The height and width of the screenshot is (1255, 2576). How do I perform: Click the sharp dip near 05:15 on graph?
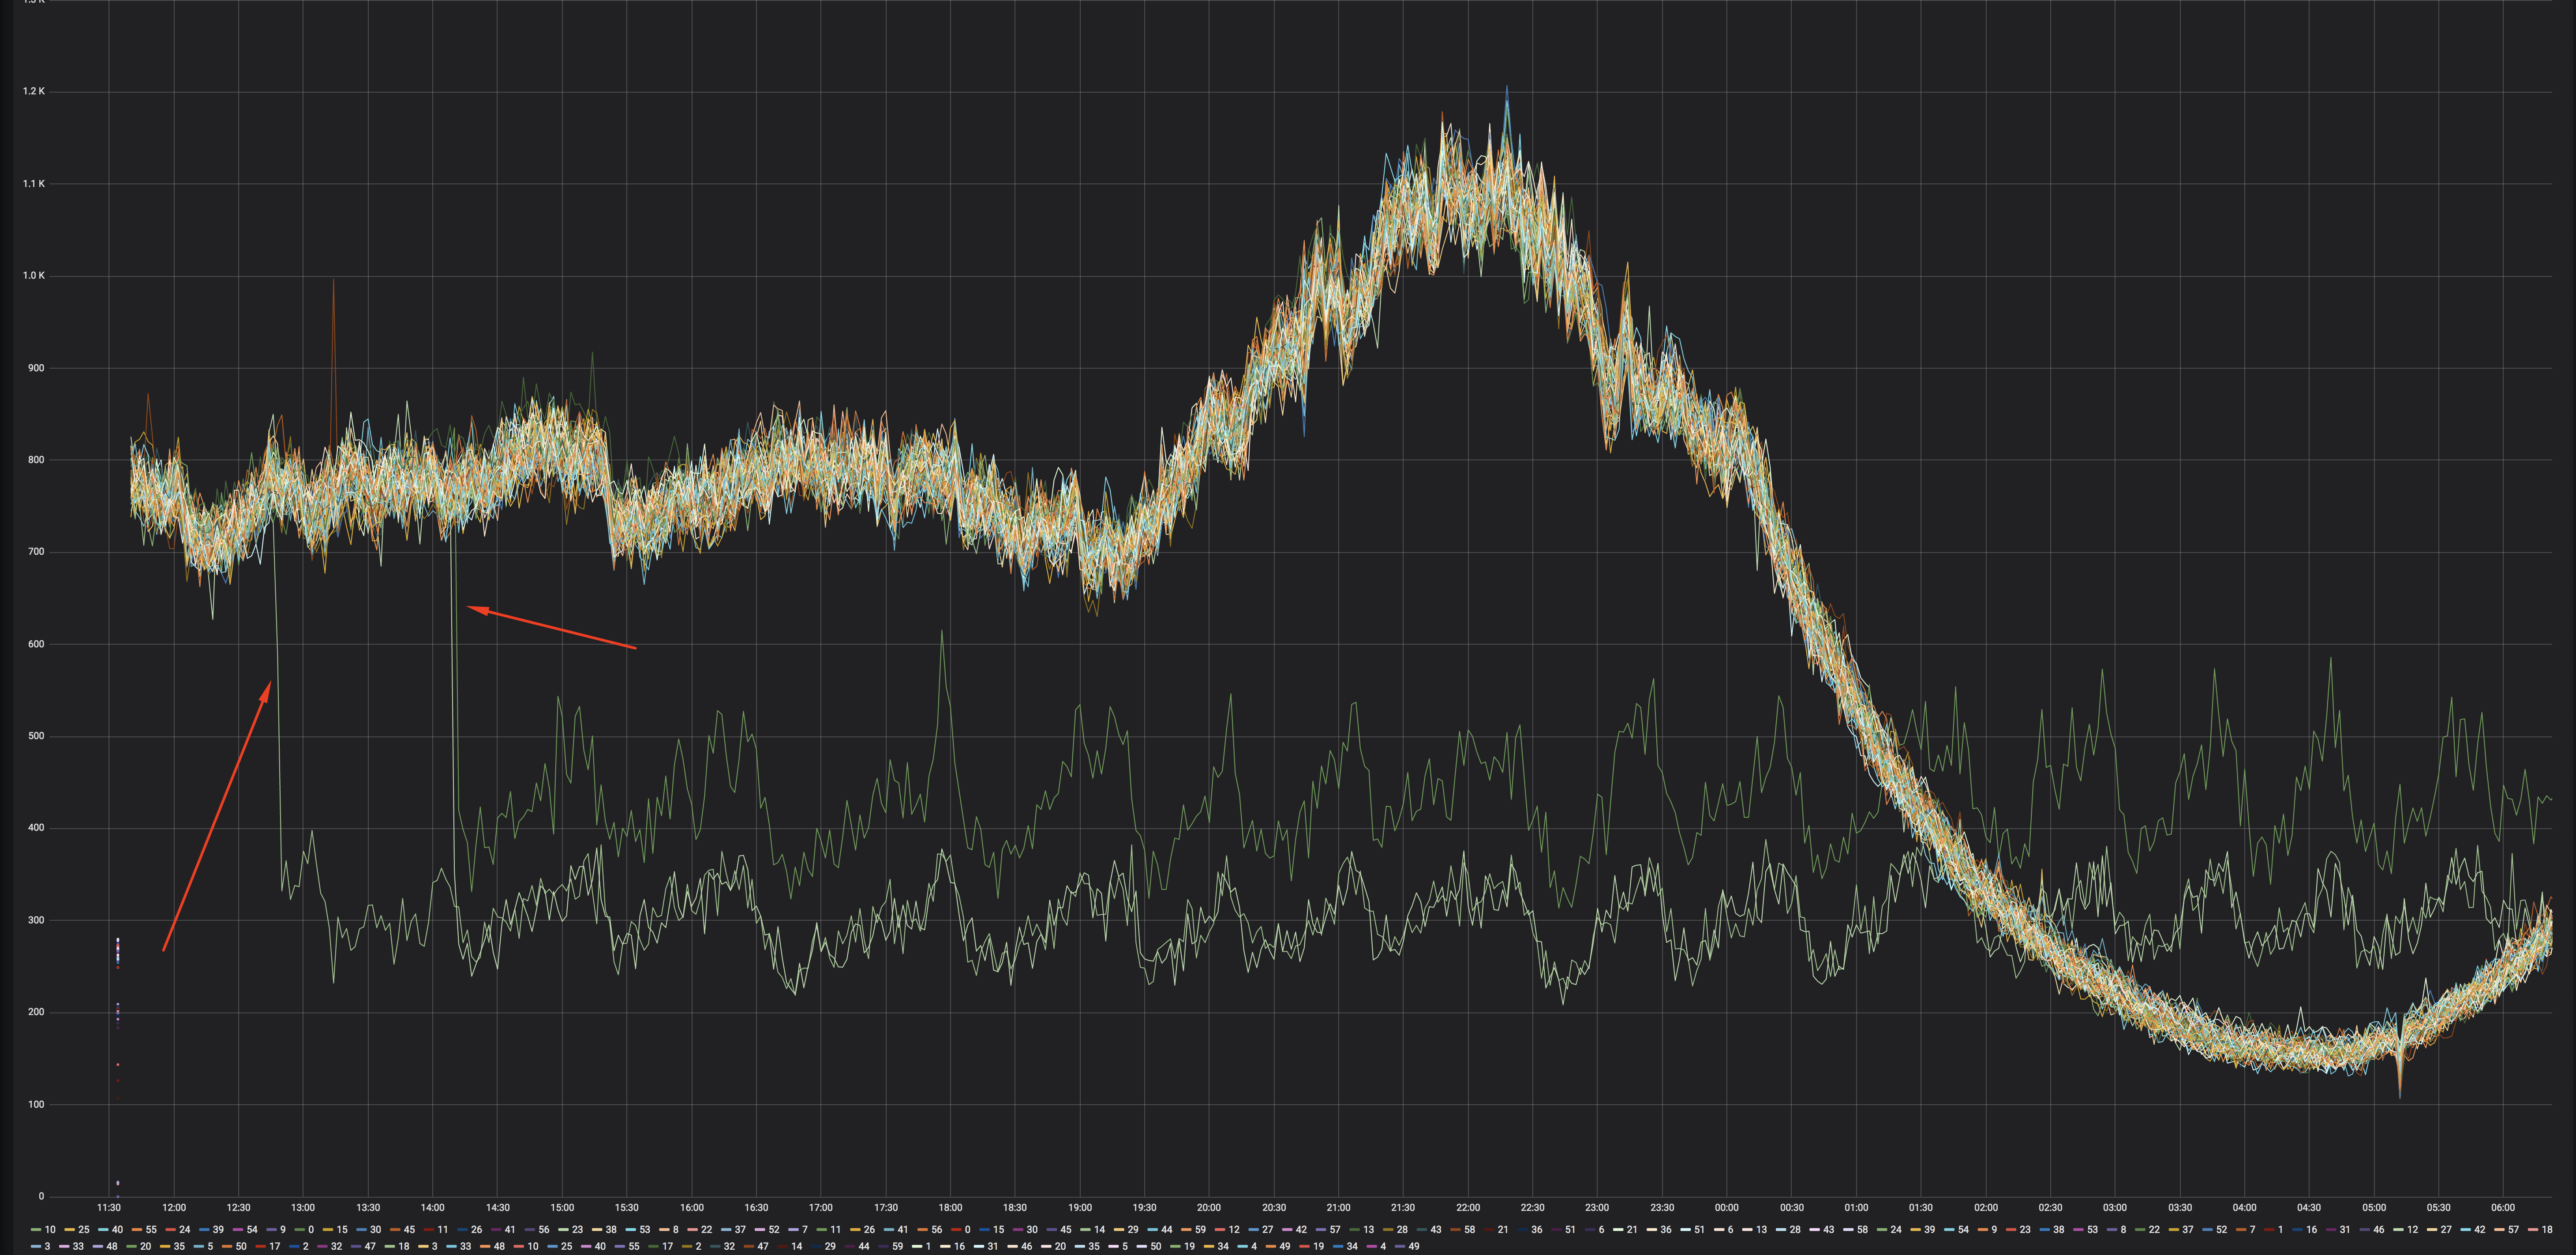pos(2400,1094)
